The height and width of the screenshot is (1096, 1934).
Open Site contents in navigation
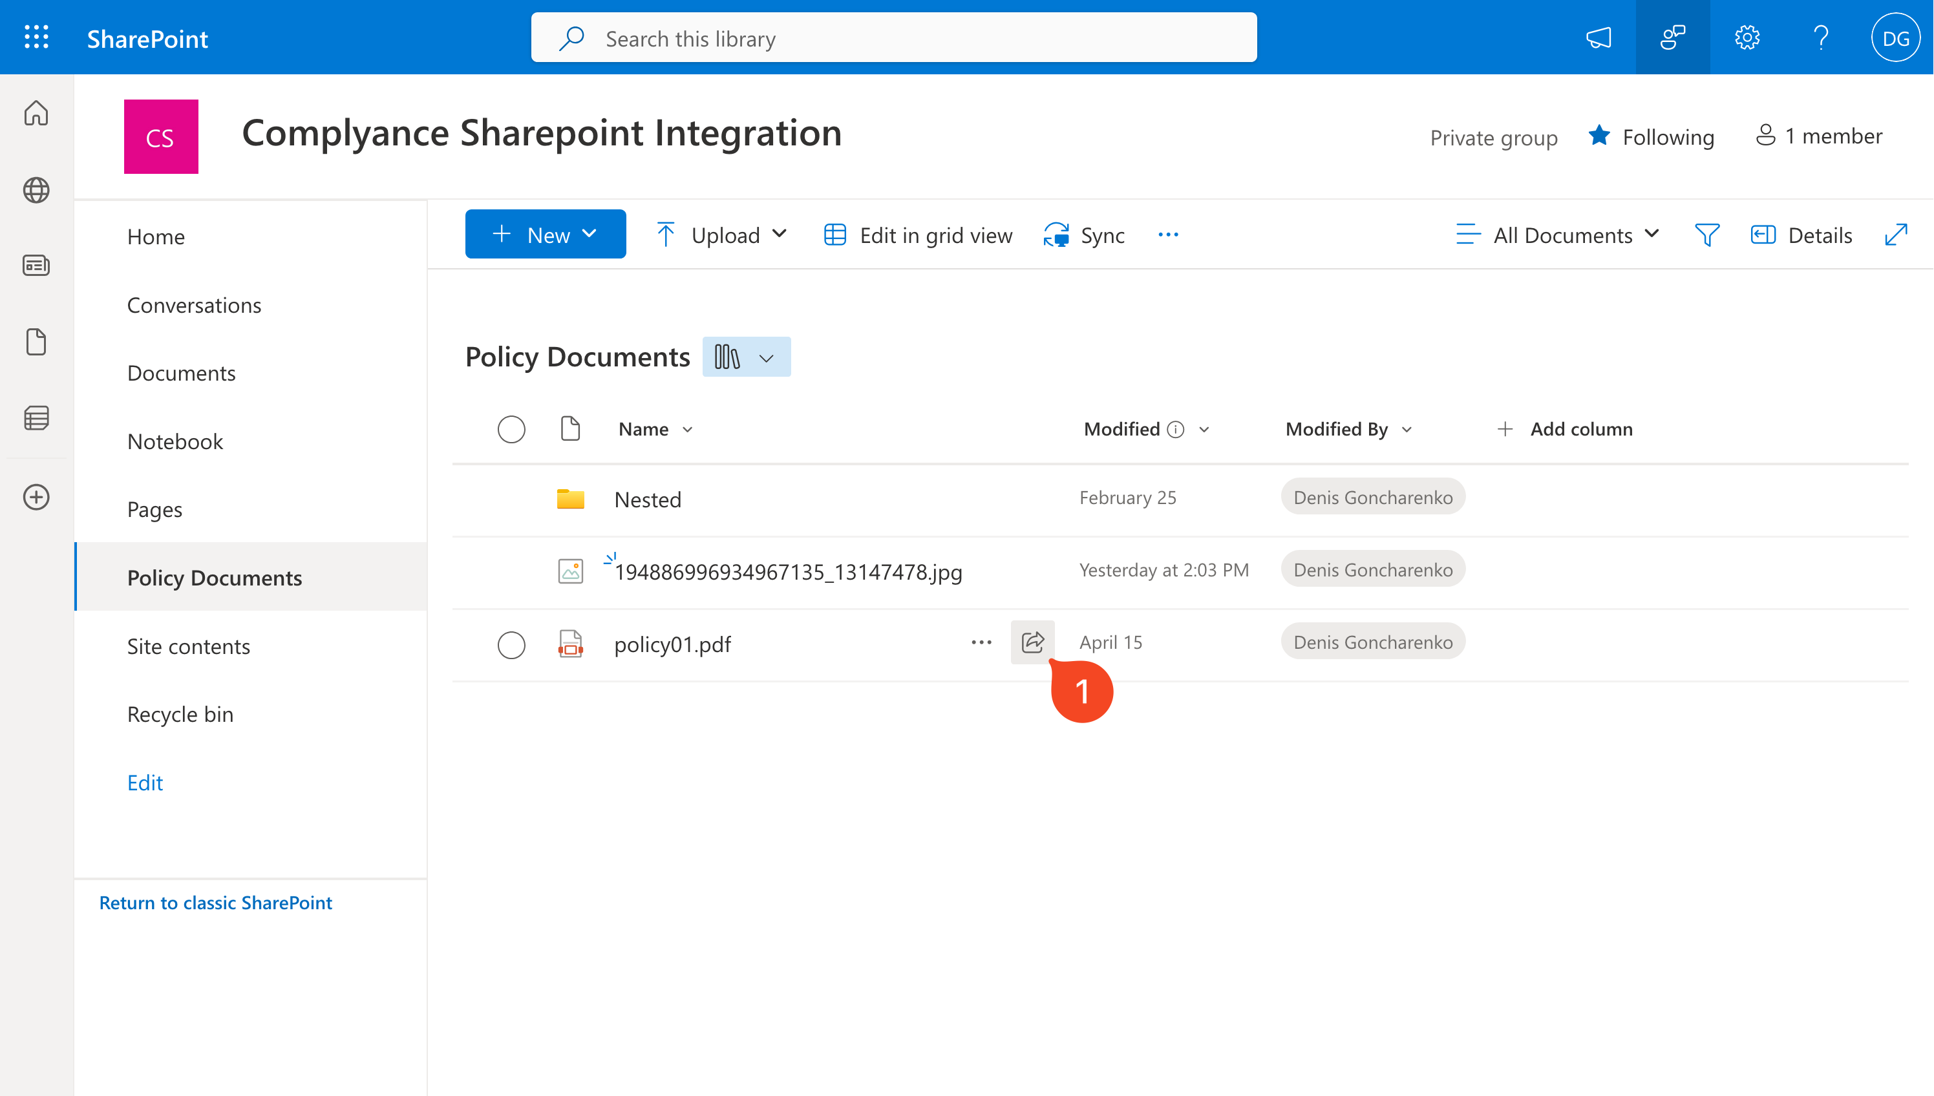[188, 646]
